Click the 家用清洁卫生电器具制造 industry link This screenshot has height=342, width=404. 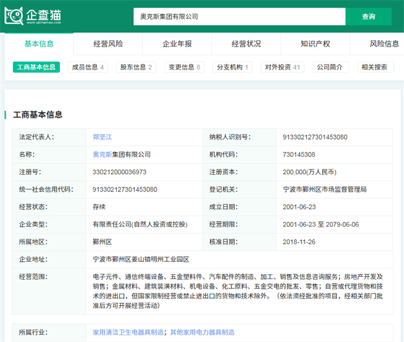128,332
